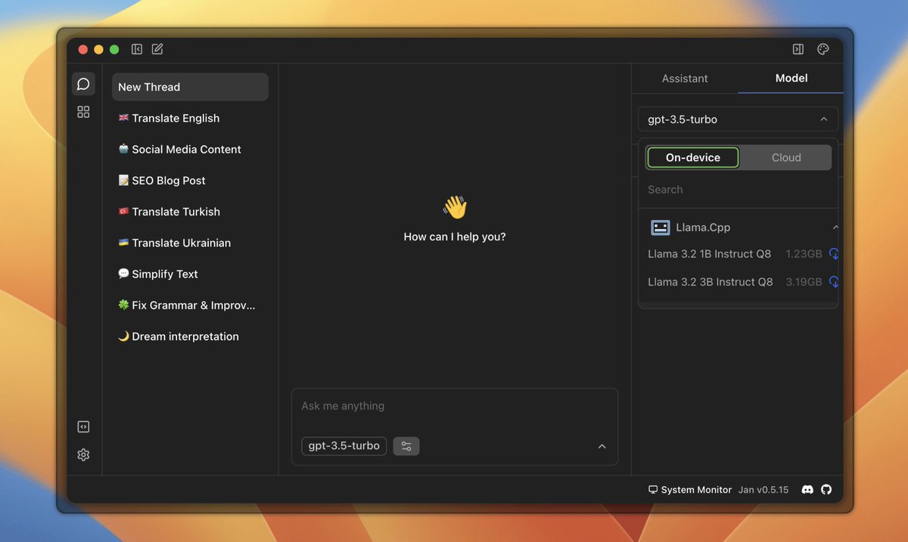
Task: Click Llama 3.2 1B Instruct Q8 name
Action: point(709,254)
